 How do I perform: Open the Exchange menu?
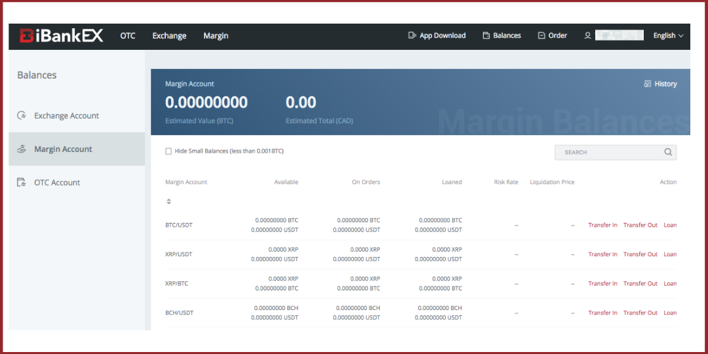click(169, 35)
